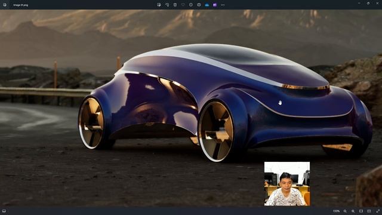Print the image with the printer icon
The width and height of the screenshot is (382, 215).
pos(199,5)
